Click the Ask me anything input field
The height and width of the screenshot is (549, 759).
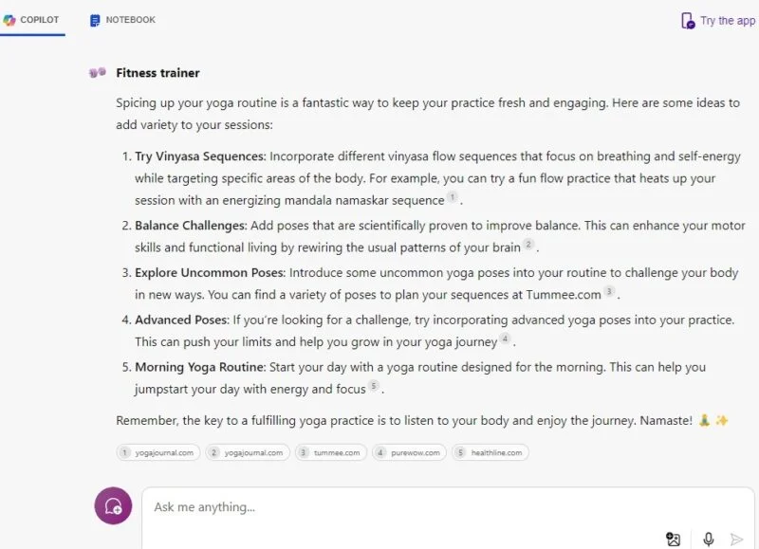click(379, 507)
